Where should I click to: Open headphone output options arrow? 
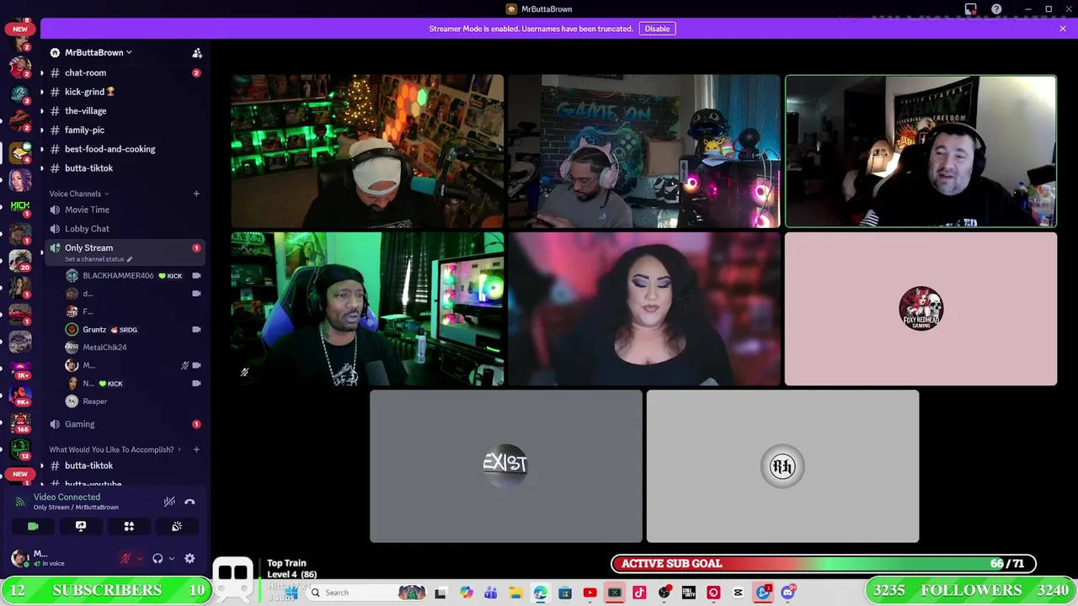click(171, 558)
